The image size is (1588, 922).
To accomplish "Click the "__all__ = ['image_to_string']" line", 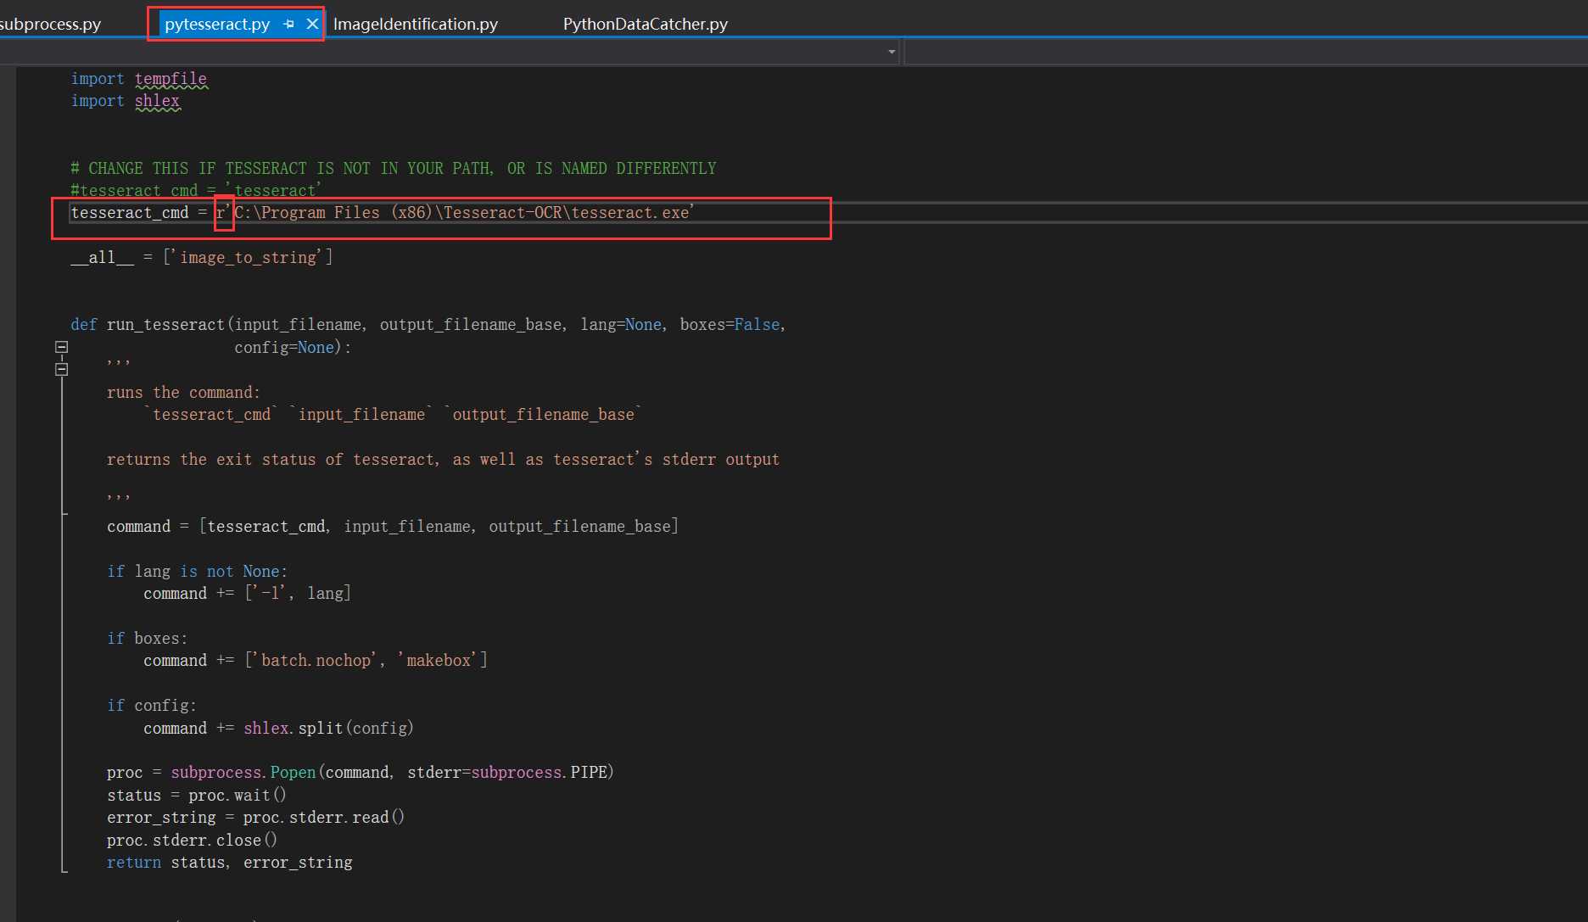I will 201,257.
